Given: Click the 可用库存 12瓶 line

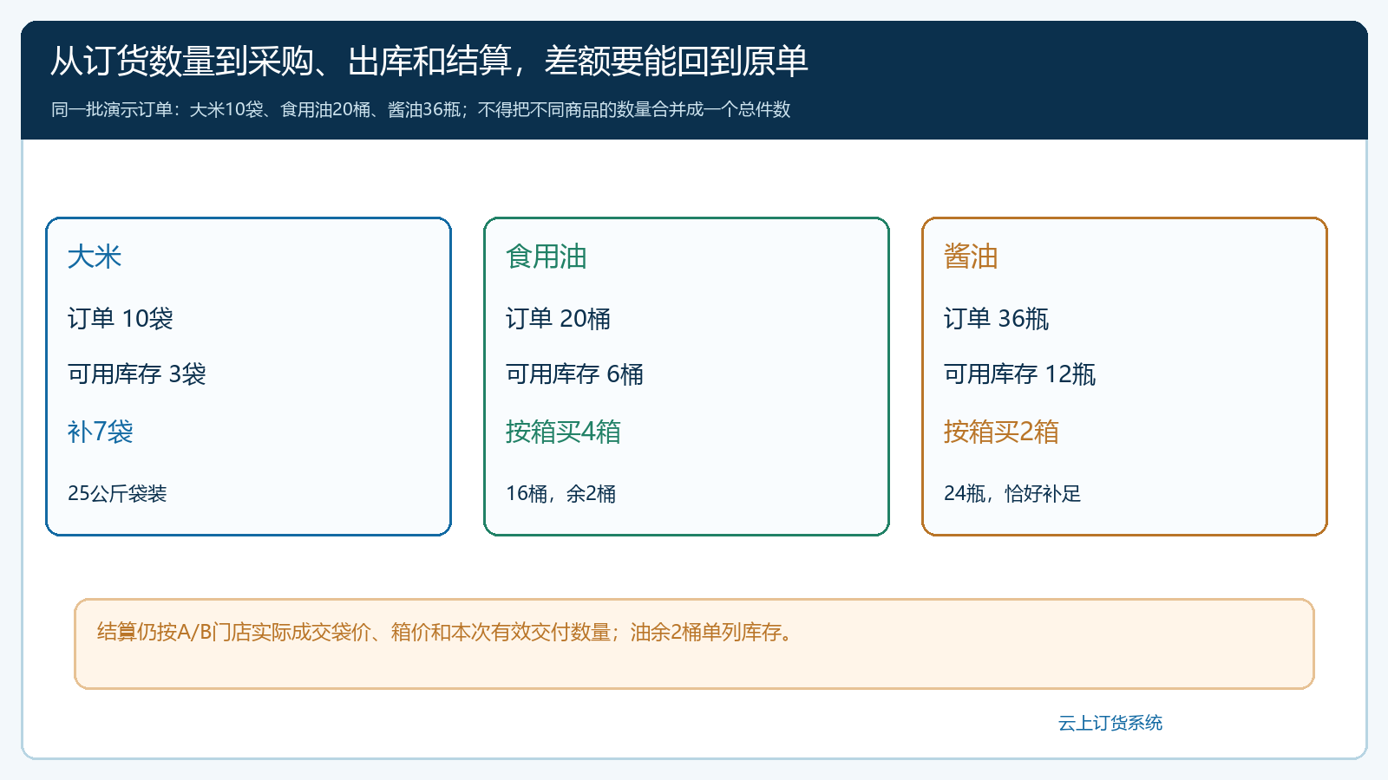Looking at the screenshot, I should click(1020, 374).
